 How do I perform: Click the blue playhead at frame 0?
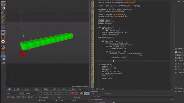[x=9, y=89]
